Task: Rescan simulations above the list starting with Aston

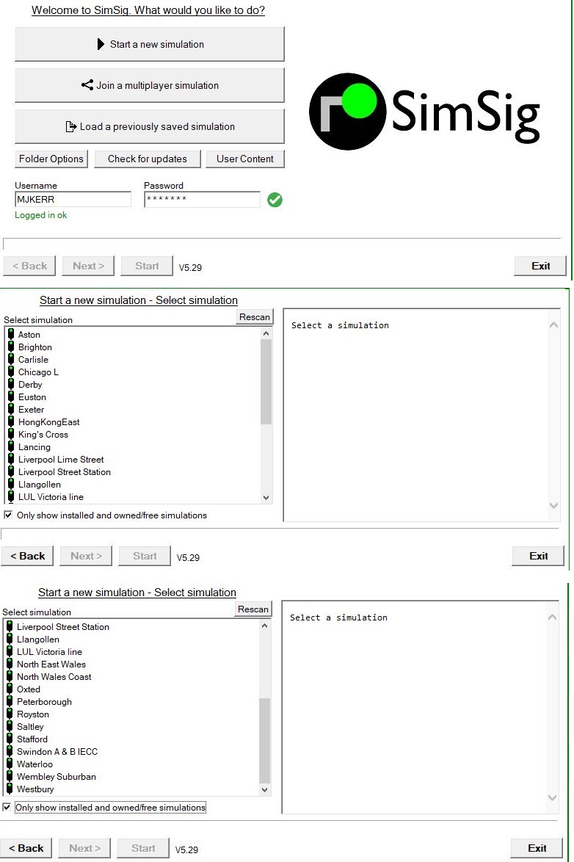Action: point(255,317)
